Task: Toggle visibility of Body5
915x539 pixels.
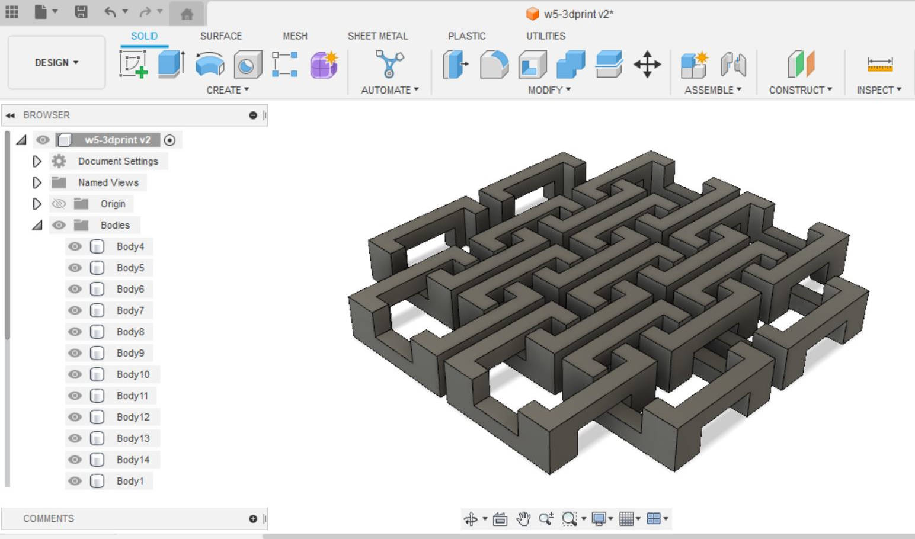Action: tap(75, 268)
